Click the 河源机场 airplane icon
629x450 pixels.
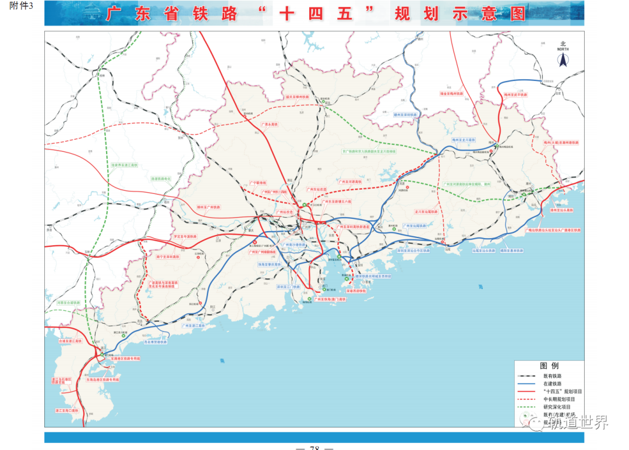[407, 187]
